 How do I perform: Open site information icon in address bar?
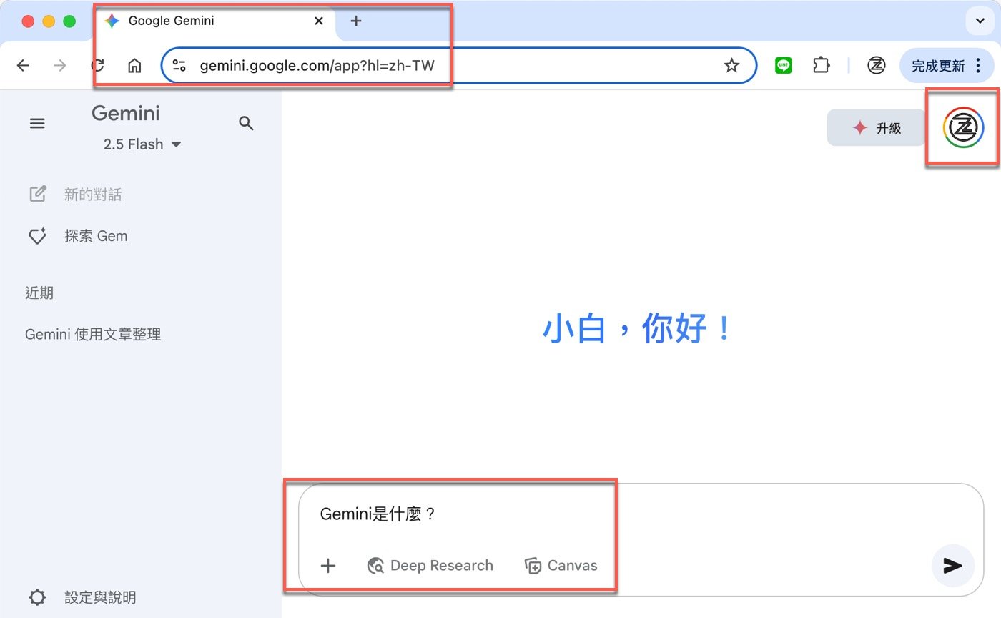(x=179, y=66)
